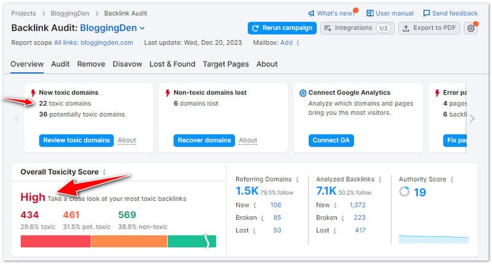
Task: Open the Lost & Found tab
Action: (x=172, y=64)
